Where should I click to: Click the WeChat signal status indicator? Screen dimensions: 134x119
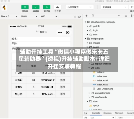click(x=18, y=26)
